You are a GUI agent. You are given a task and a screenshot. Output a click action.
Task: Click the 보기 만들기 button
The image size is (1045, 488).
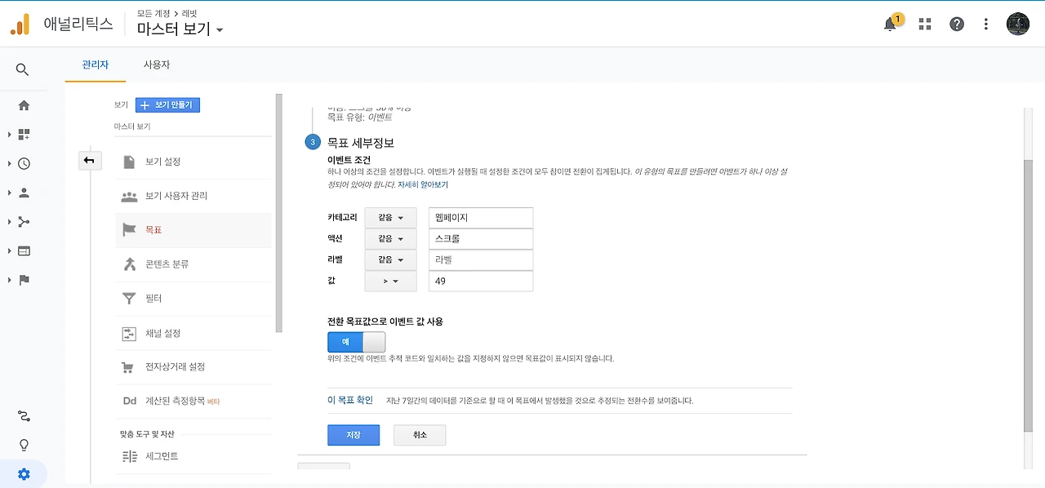coord(167,105)
